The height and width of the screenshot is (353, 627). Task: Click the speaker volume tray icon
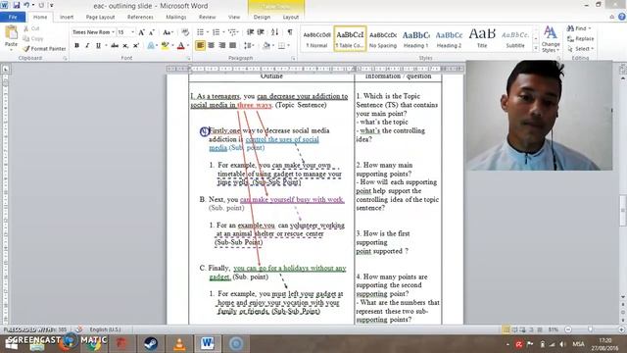pos(562,344)
